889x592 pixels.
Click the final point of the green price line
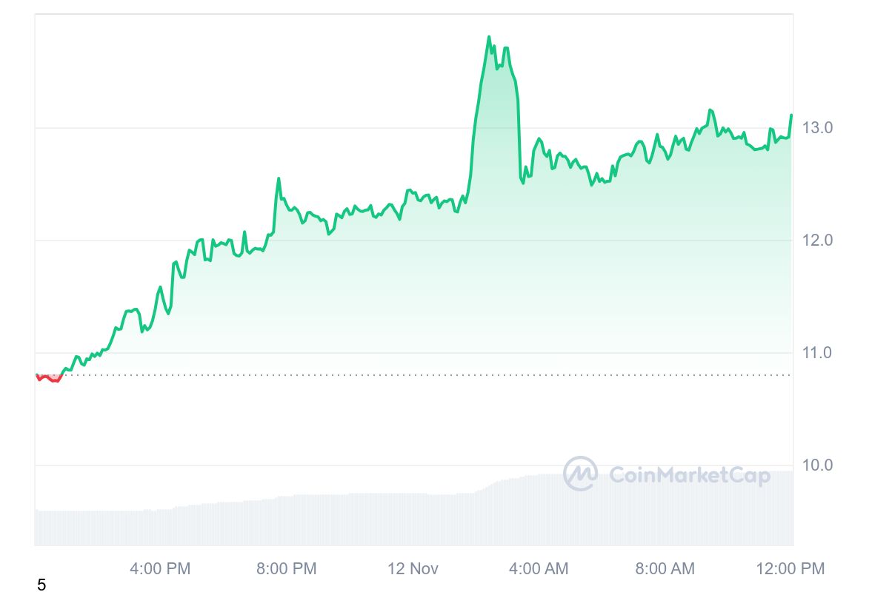791,115
